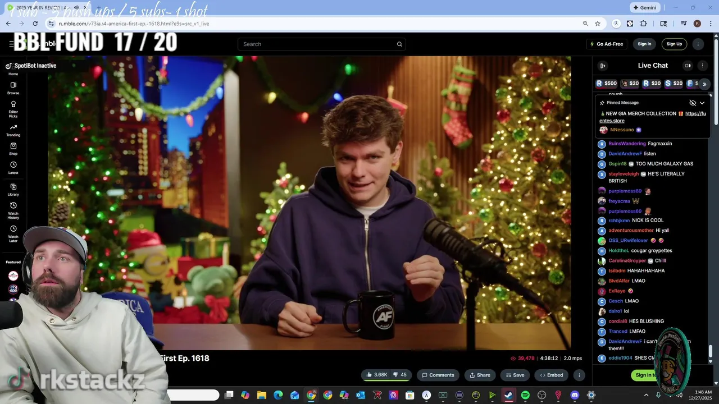Mute the tab via speaker icon
Viewport: 719px width, 404px height.
pyautogui.click(x=76, y=8)
